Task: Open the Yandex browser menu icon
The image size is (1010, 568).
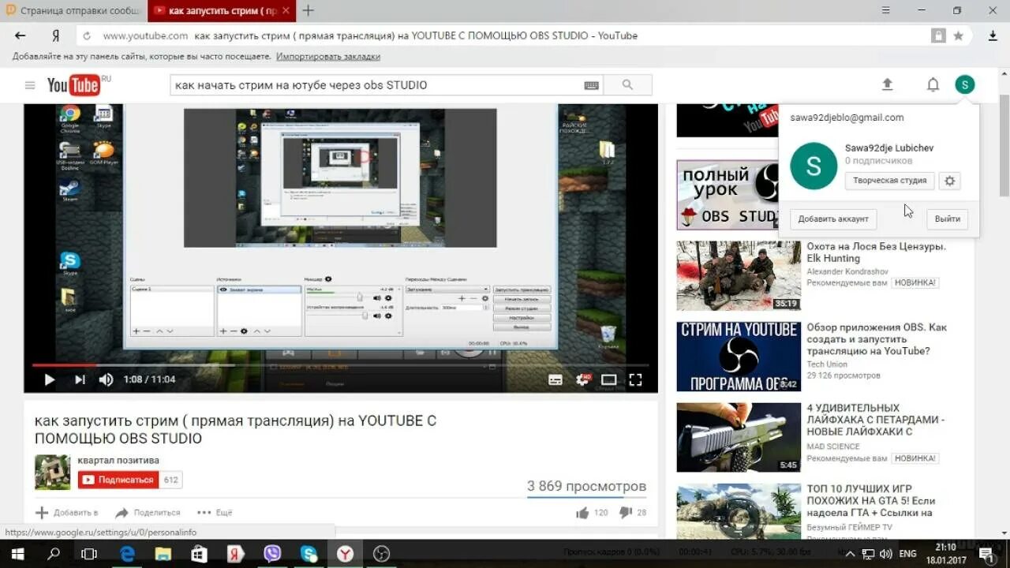Action: pos(887,10)
